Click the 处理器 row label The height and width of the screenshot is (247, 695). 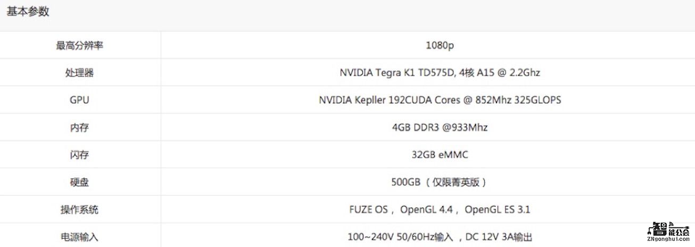click(80, 73)
